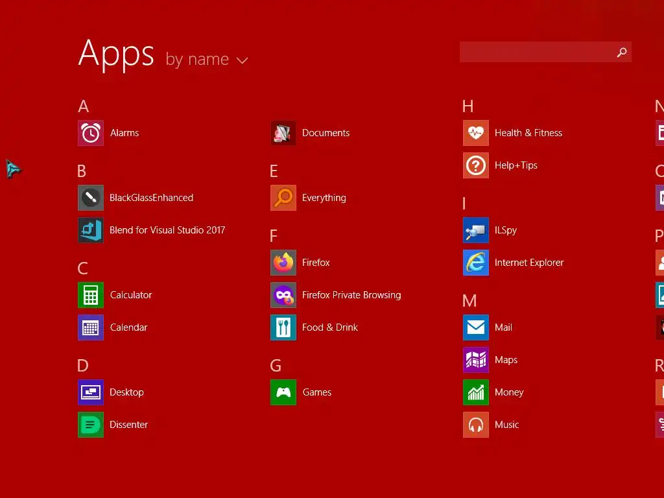Screen dimensions: 664x498
Task: Launch the ILSpy icon
Action: (476, 230)
